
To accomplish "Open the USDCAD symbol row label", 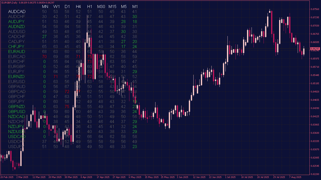I will pos(17,136).
